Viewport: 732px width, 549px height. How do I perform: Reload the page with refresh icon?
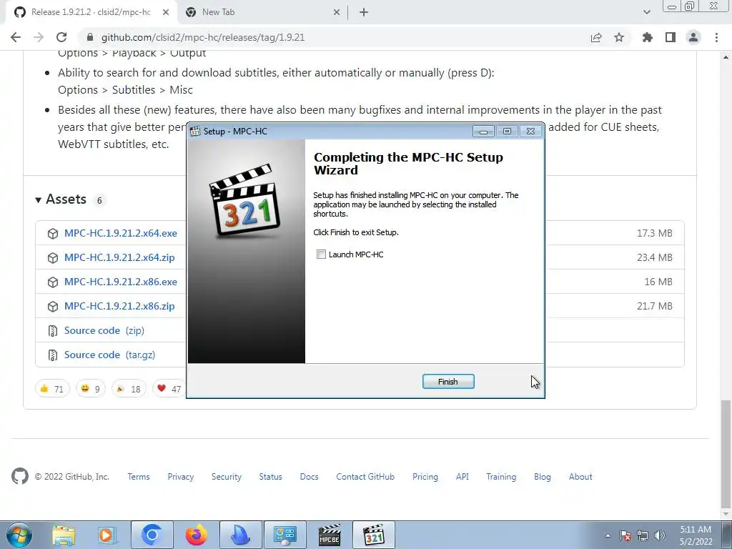[x=61, y=37]
